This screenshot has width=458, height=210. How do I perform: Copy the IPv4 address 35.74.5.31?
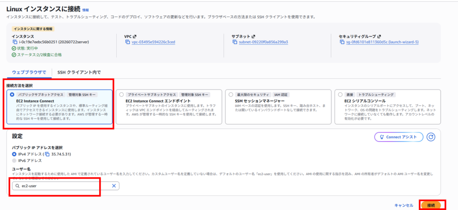click(x=47, y=154)
